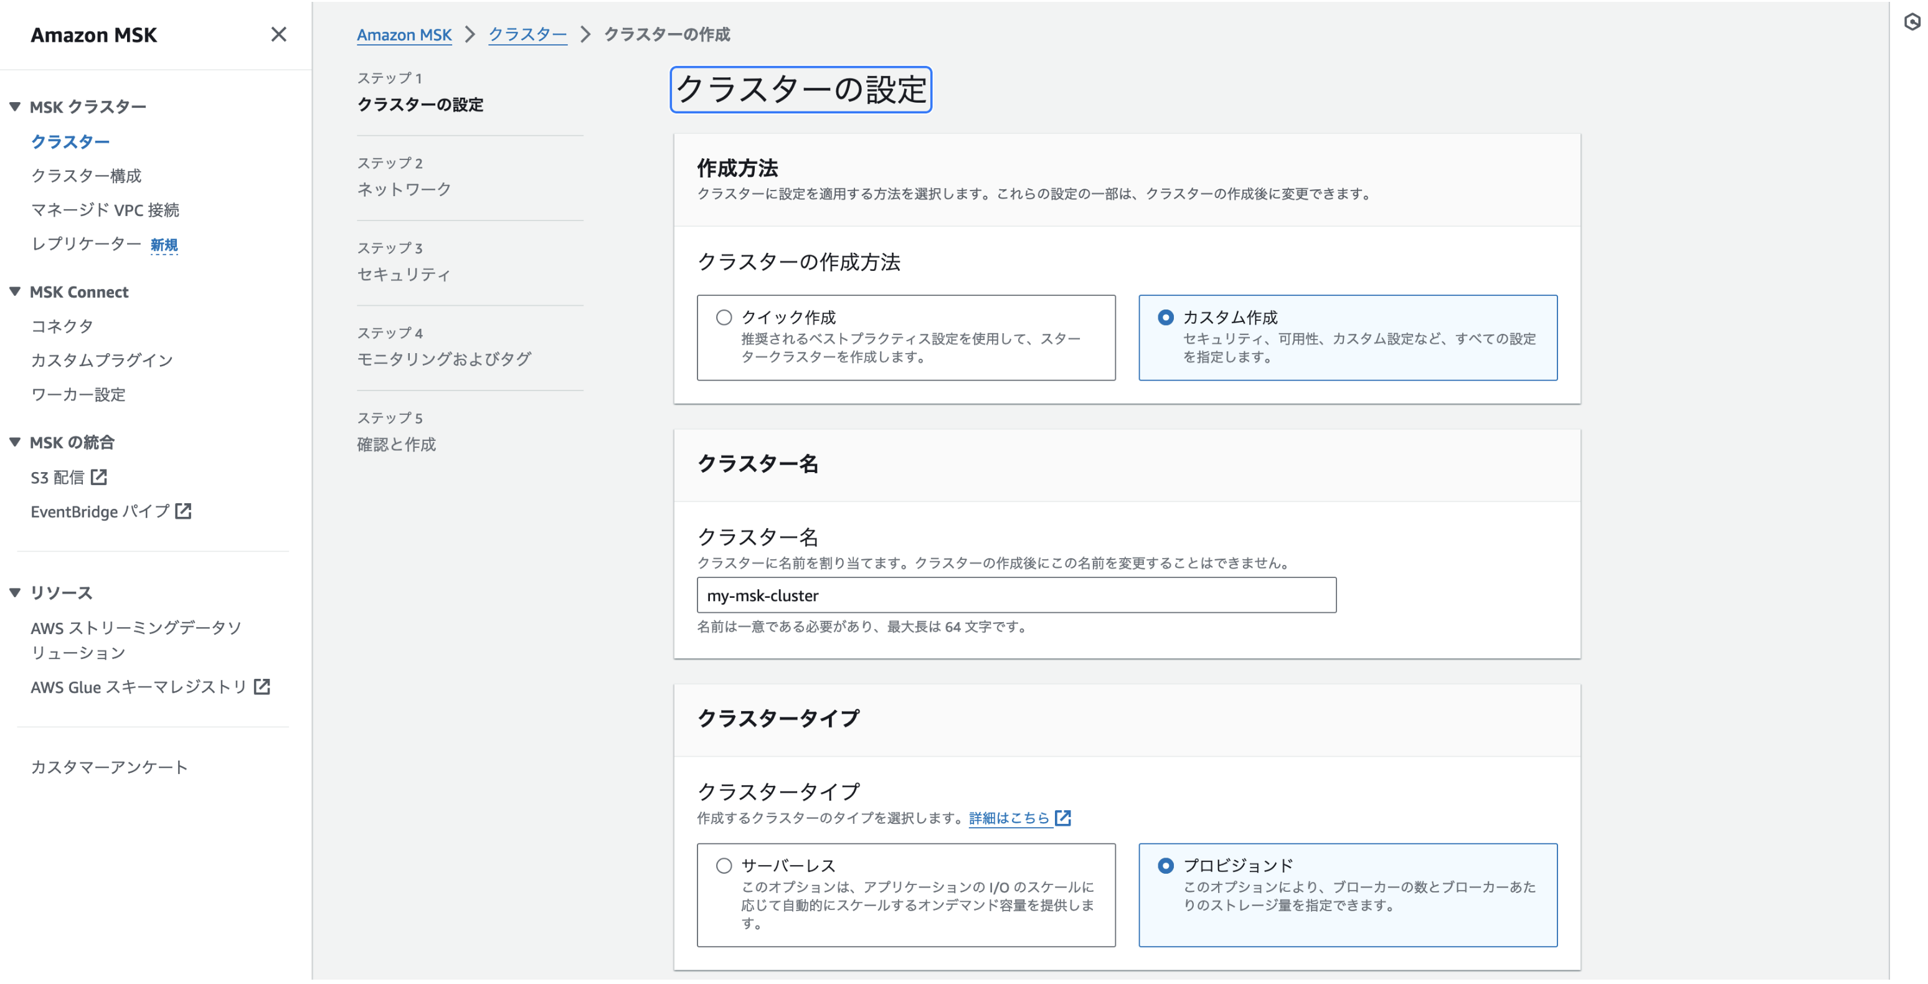Open 詳細はこちら link

click(x=1008, y=818)
